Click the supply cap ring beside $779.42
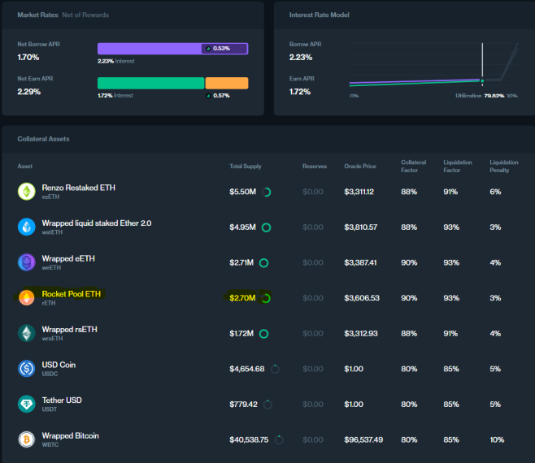Screen dimensions: 535x463 267,405
